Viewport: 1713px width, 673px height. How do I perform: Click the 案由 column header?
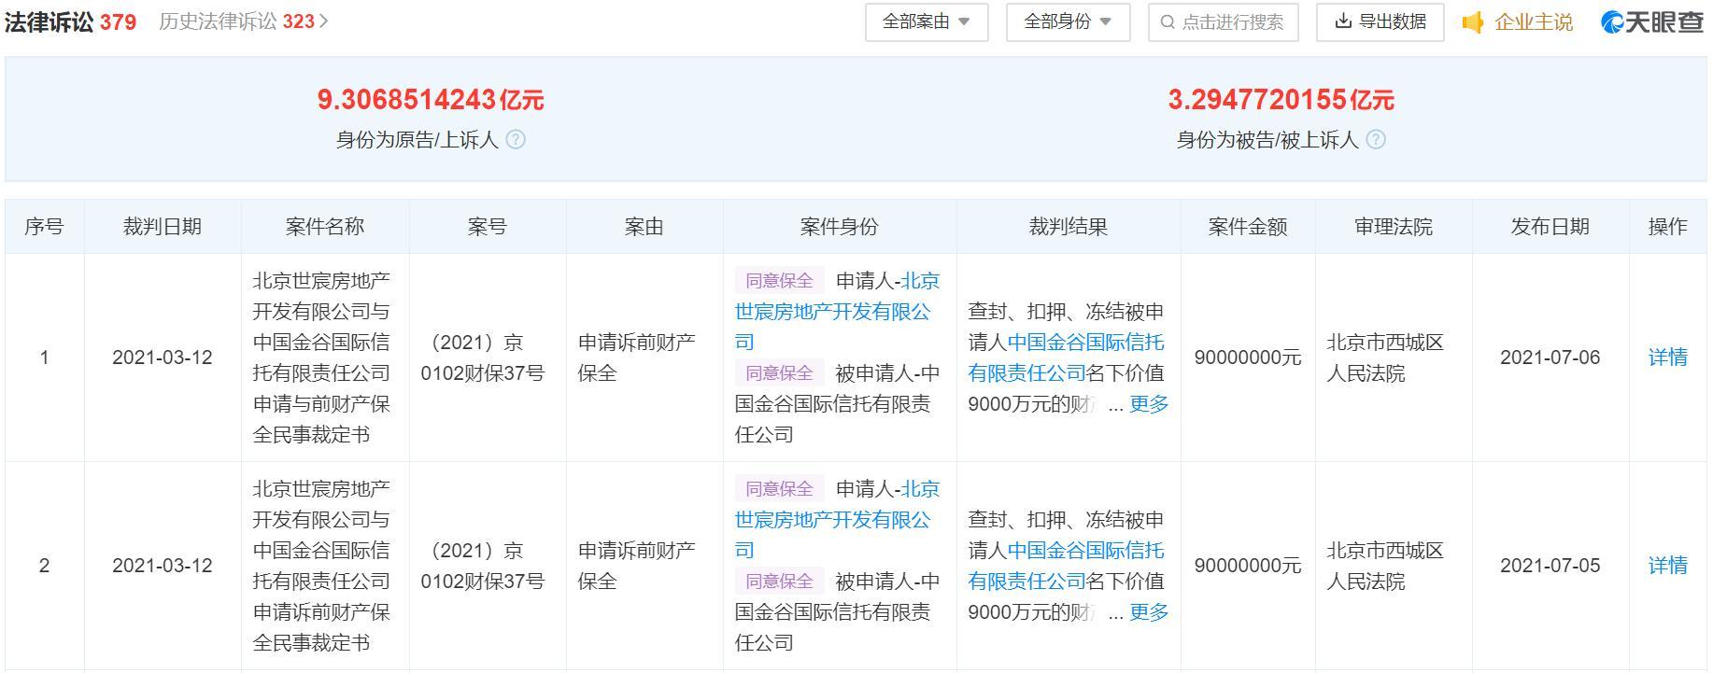pos(644,227)
